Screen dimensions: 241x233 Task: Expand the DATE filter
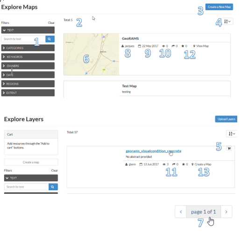tap(28, 75)
